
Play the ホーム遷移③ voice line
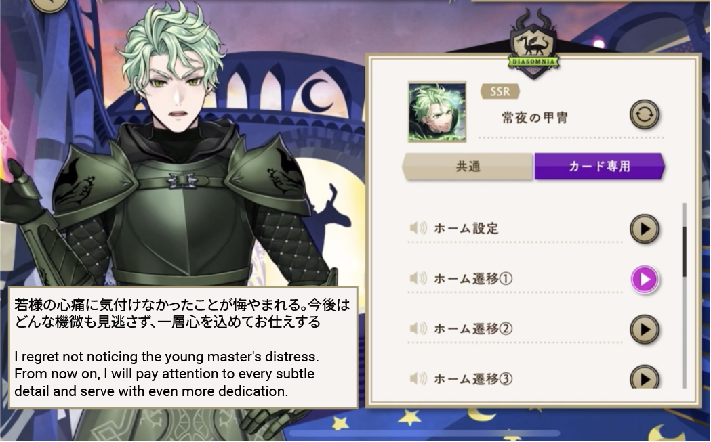click(x=644, y=377)
